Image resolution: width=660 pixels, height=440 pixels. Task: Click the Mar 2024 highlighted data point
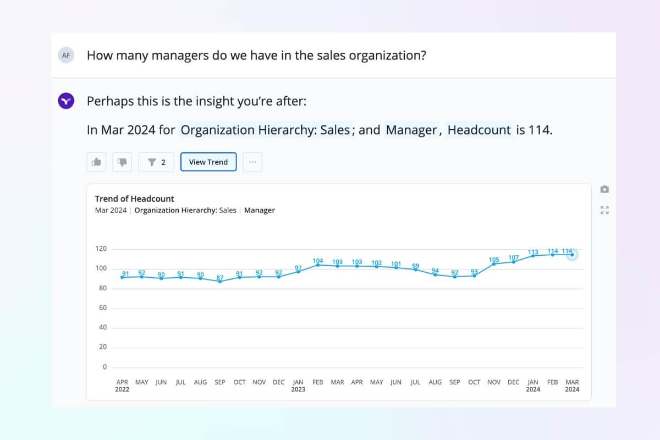pyautogui.click(x=572, y=255)
